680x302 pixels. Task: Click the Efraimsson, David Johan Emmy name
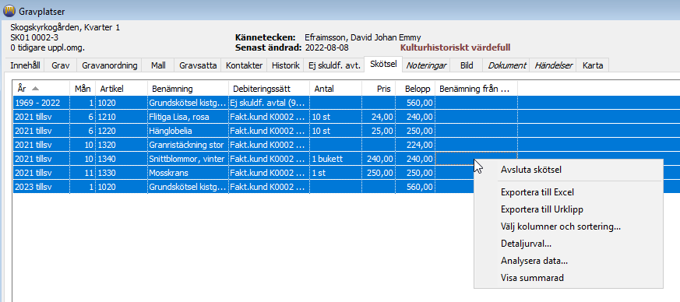[x=362, y=37]
